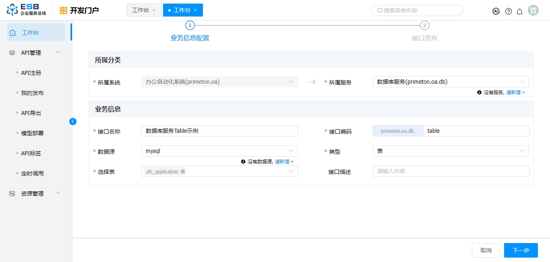This screenshot has width=550, height=262.
Task: Open the notification bell icon
Action: click(520, 11)
